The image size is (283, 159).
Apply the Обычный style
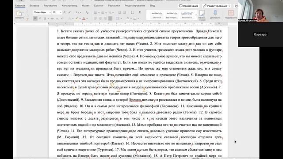pos(157,15)
